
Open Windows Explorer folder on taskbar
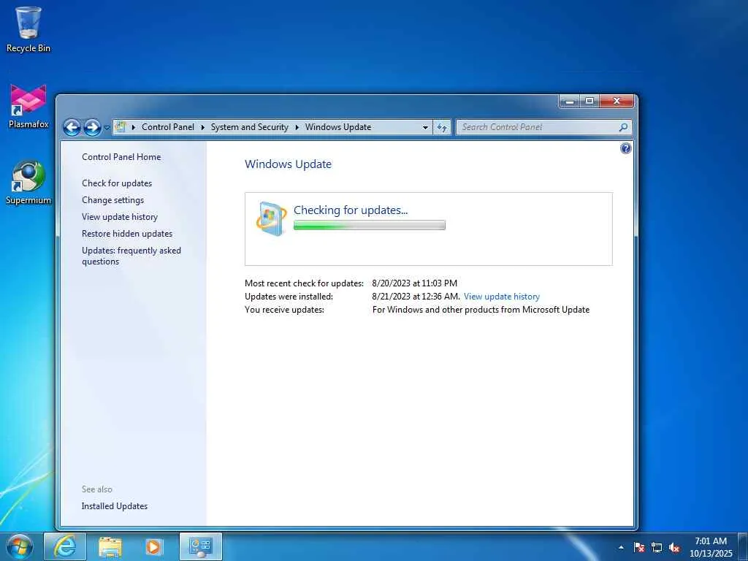click(x=110, y=546)
